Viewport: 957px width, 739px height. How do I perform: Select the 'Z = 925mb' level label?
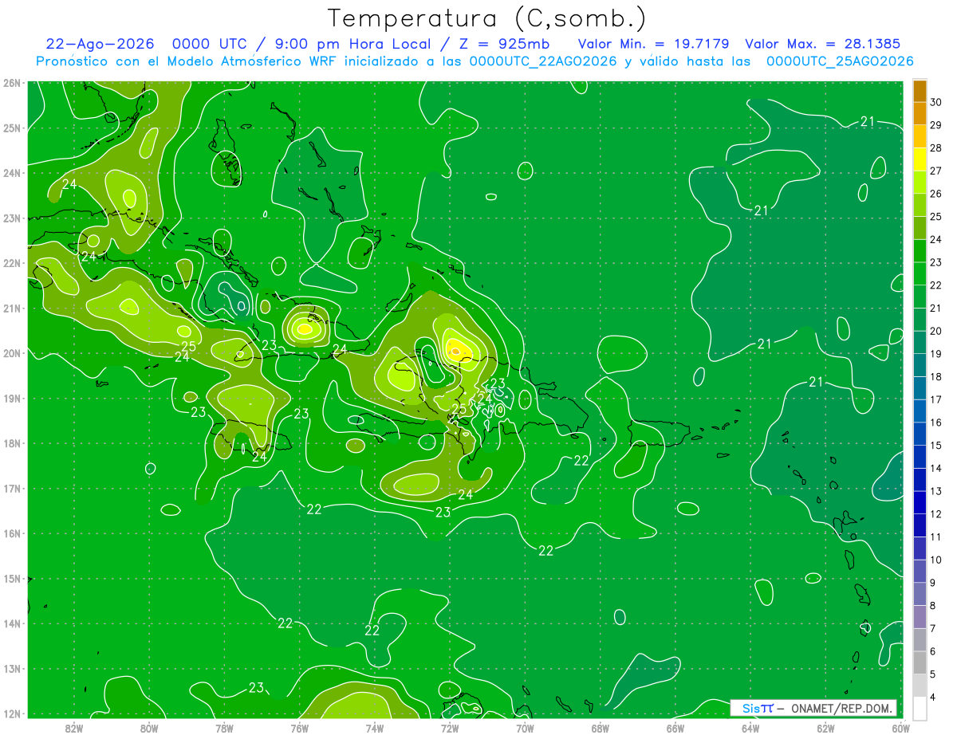(499, 44)
